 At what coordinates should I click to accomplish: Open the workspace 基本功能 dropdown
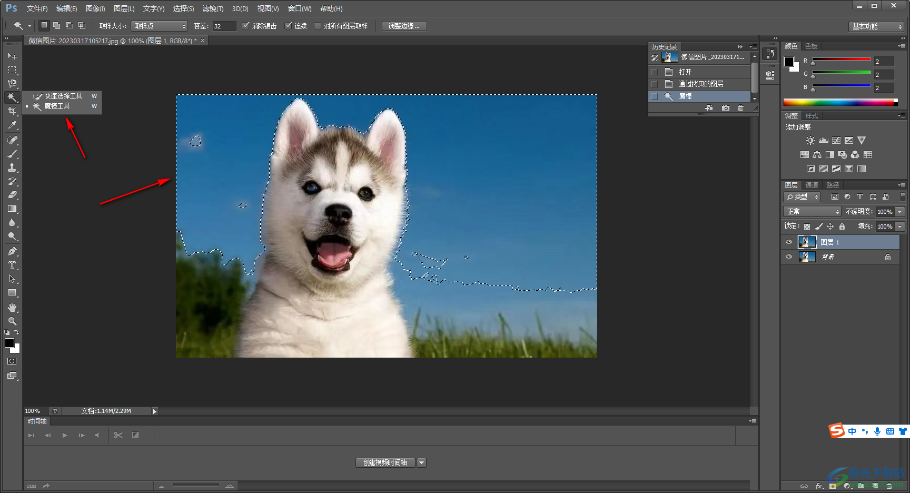876,26
